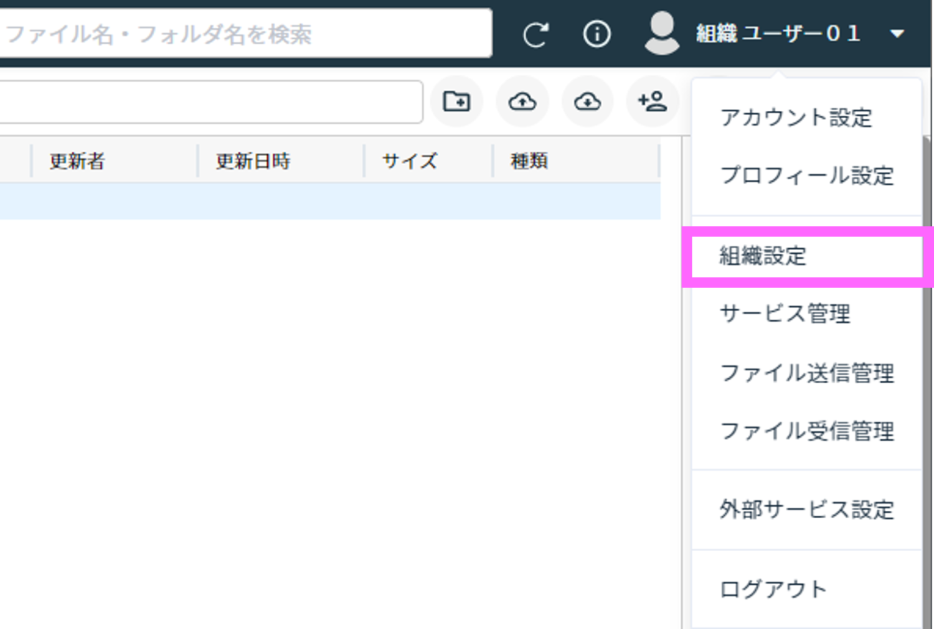Click the add user icon

coord(653,101)
